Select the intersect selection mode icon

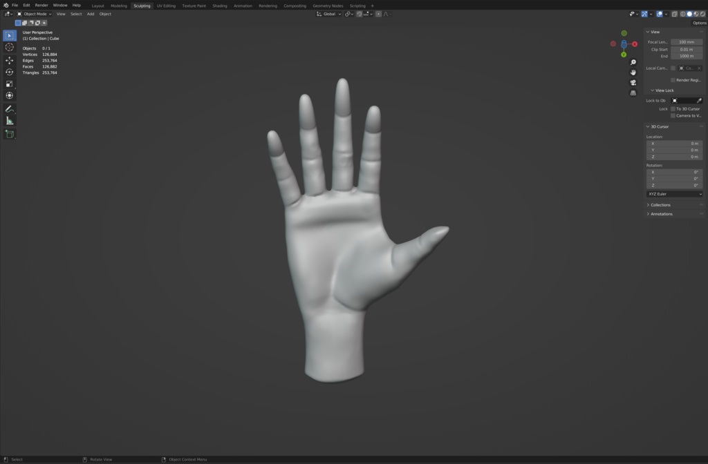pos(44,23)
